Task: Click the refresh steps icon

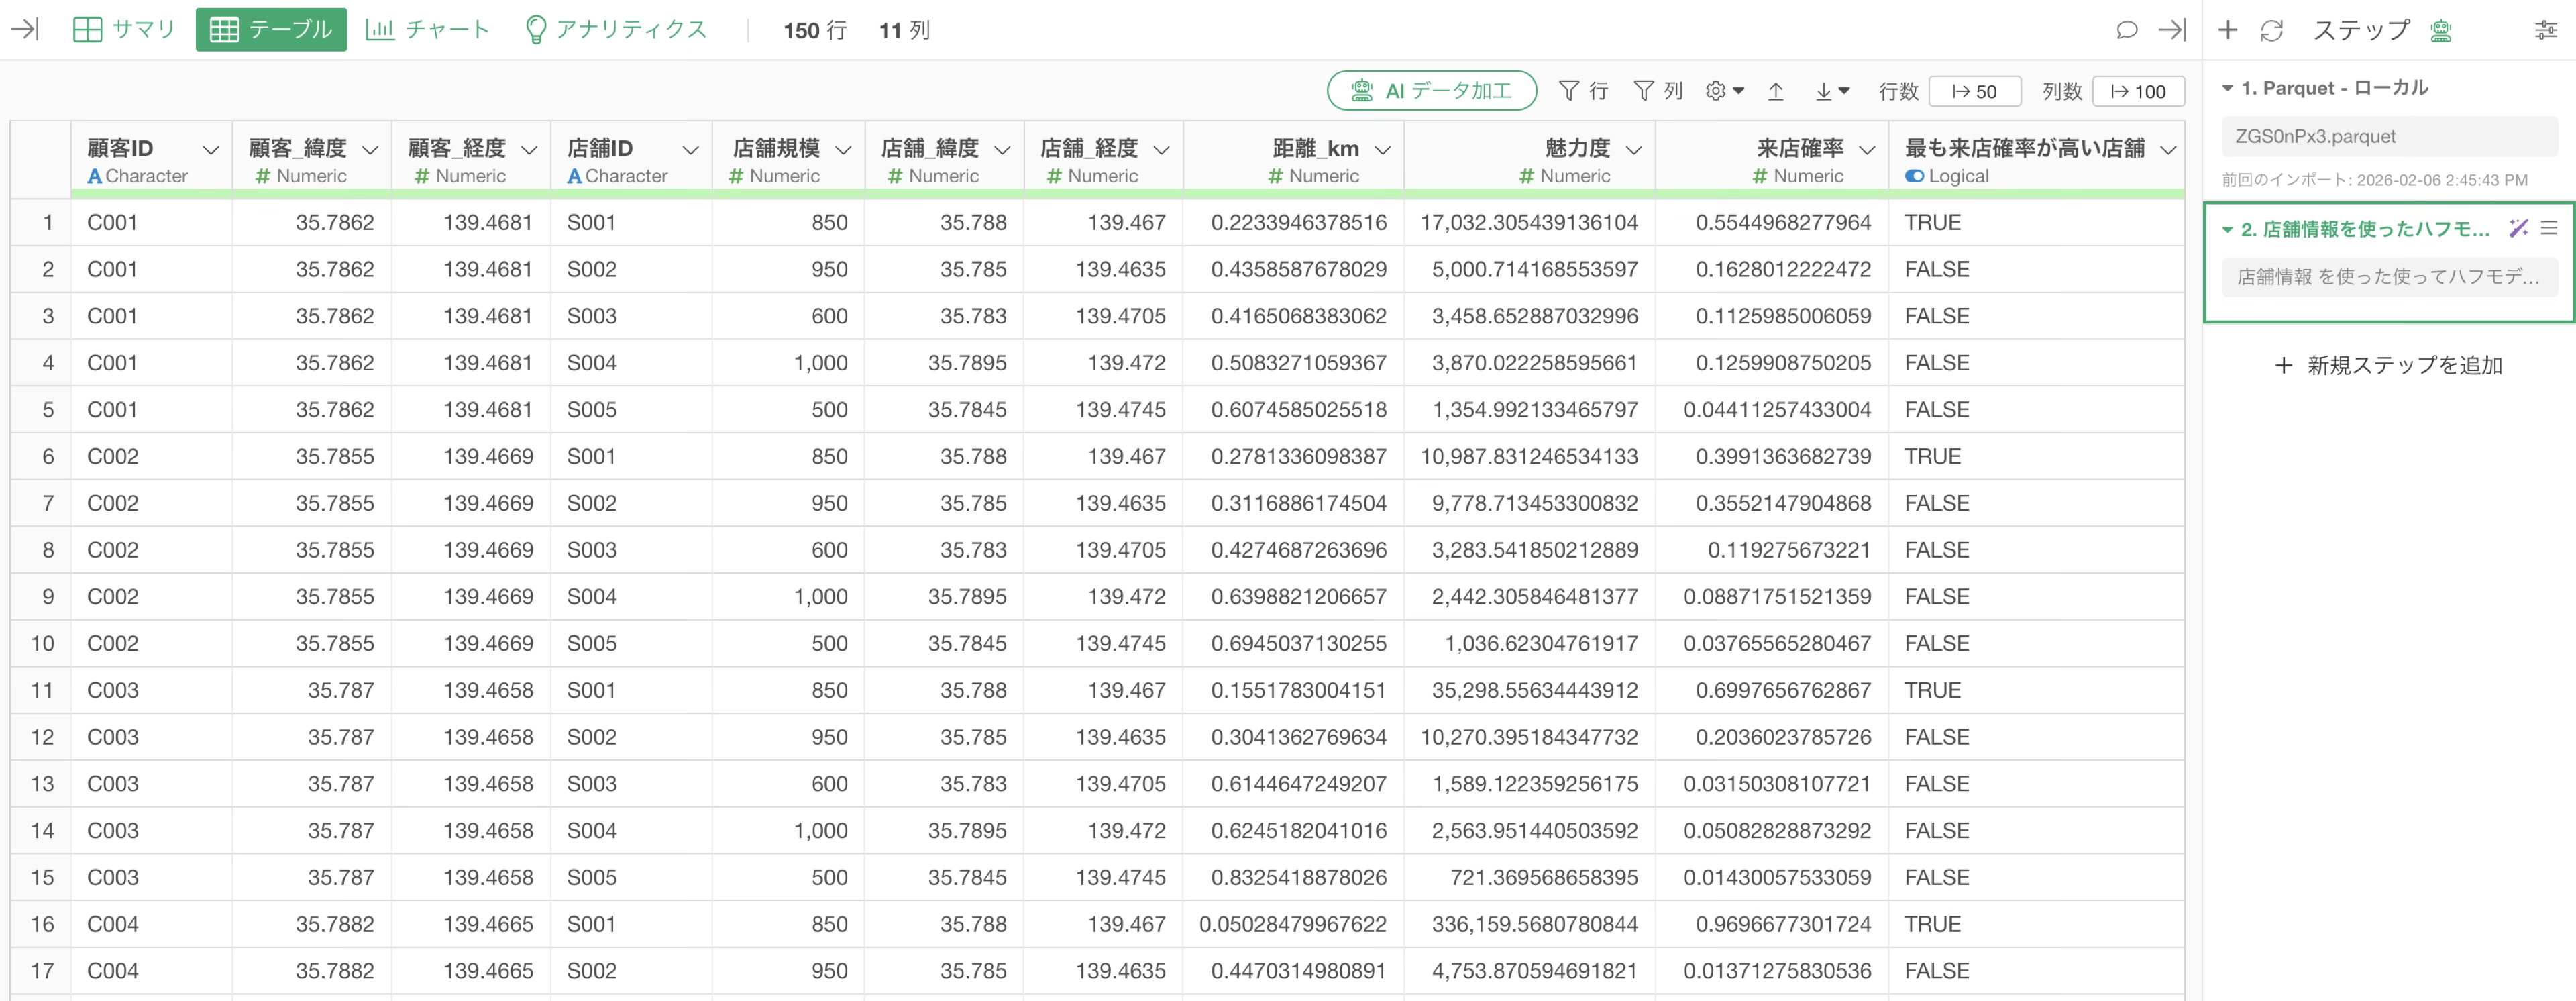Action: 2271,30
